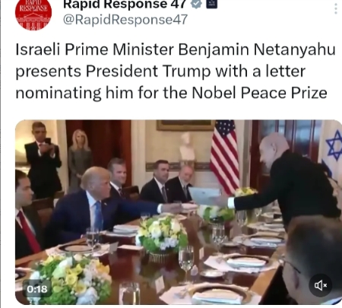342x308 pixels.
Task: Click the gray verified checkmark badge
Action: (196, 4)
